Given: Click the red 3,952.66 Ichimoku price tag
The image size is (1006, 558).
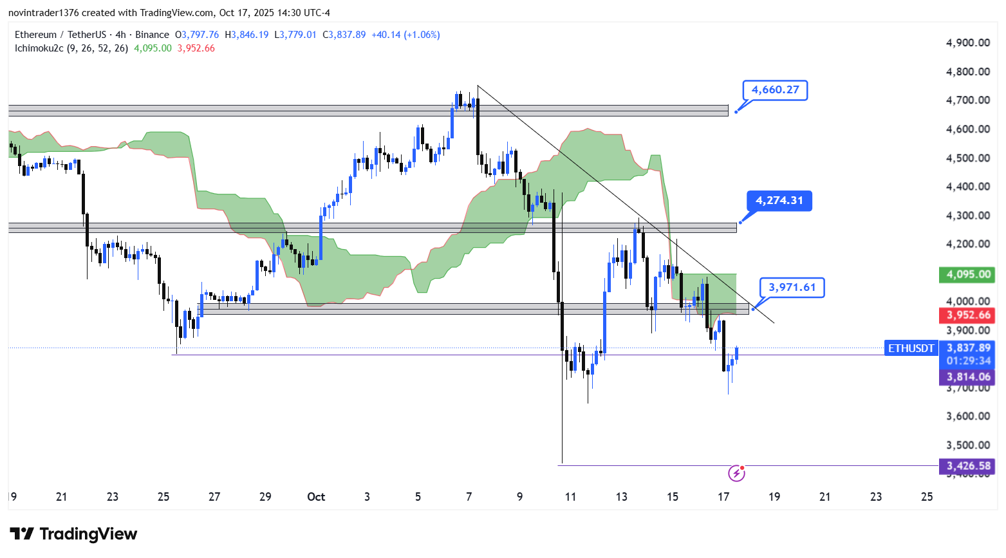Looking at the screenshot, I should pyautogui.click(x=967, y=315).
